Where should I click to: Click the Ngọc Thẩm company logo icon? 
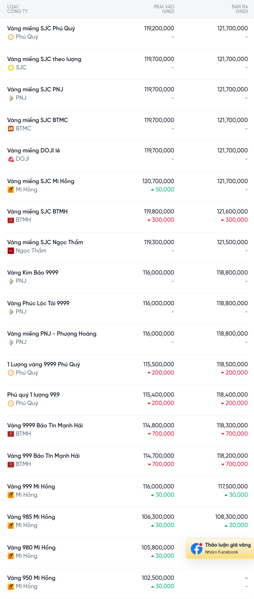pyautogui.click(x=11, y=251)
